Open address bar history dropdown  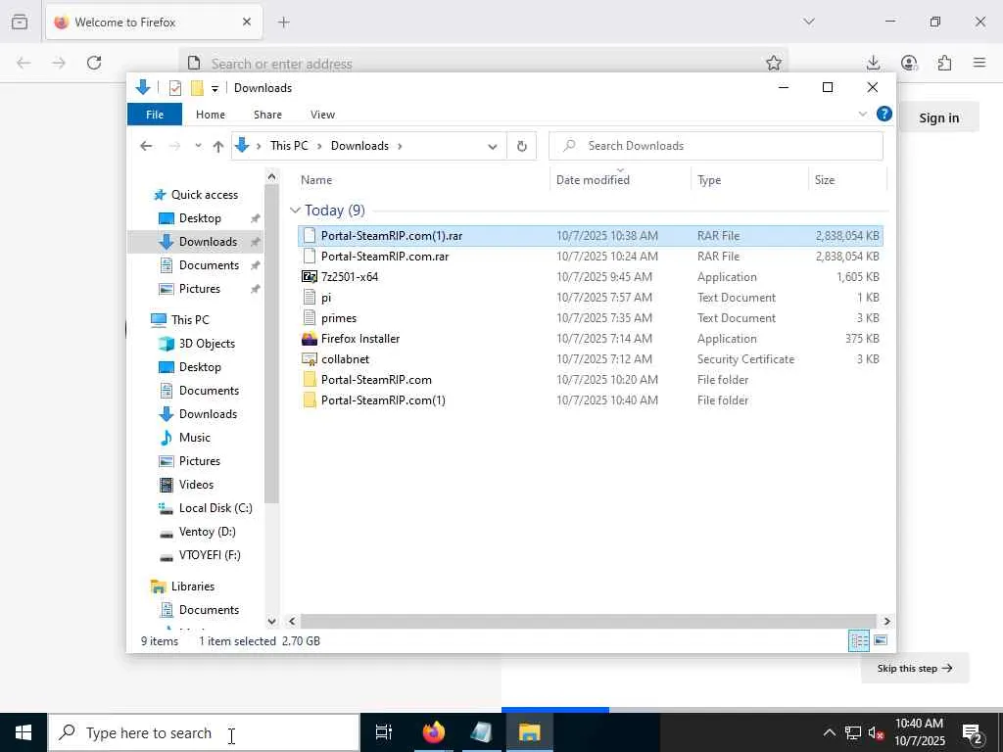492,147
